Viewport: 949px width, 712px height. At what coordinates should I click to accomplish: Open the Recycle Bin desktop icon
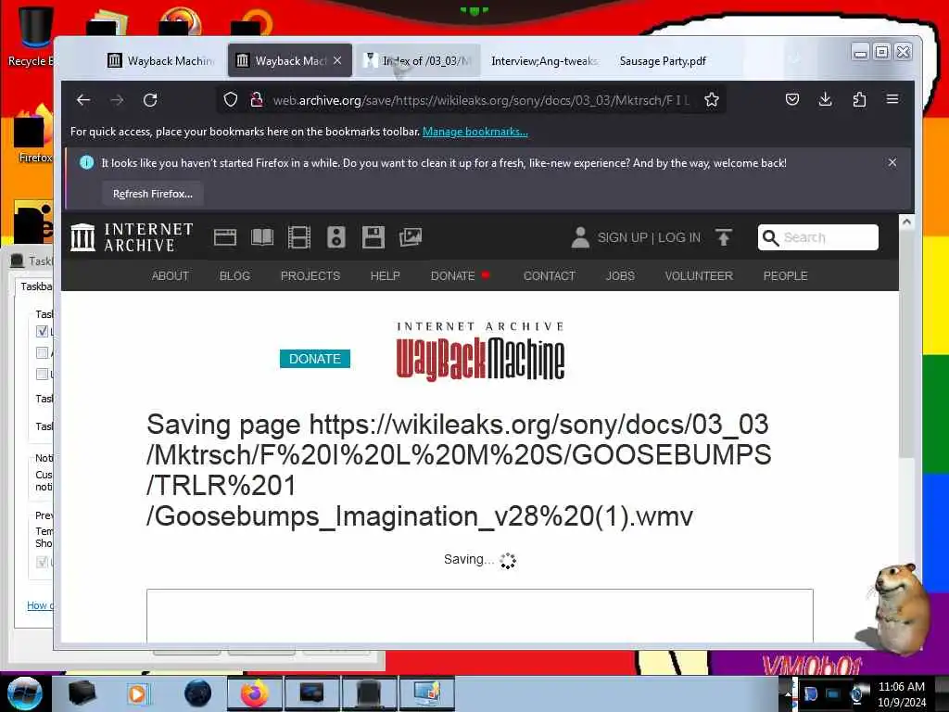pos(34,35)
